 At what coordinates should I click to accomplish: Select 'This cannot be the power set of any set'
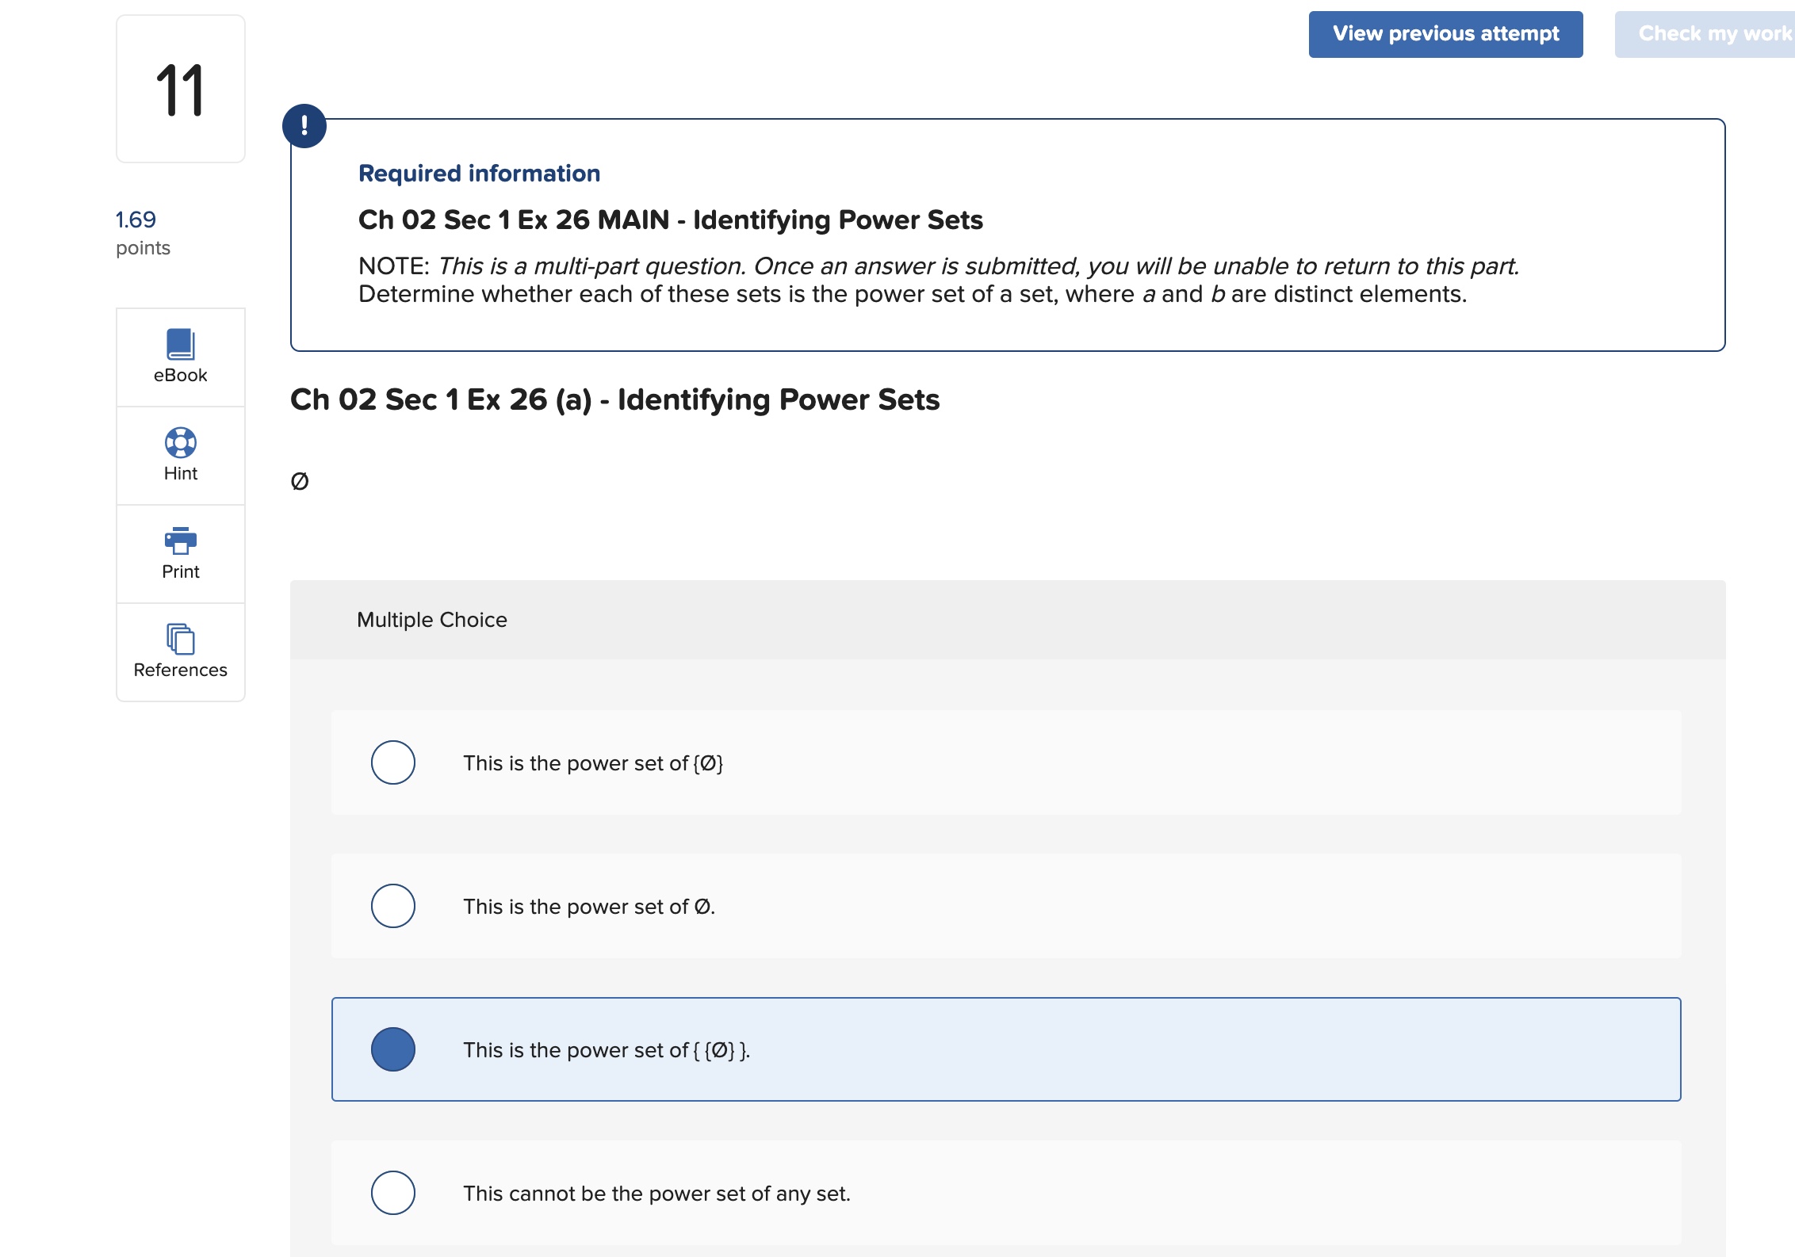click(392, 1193)
